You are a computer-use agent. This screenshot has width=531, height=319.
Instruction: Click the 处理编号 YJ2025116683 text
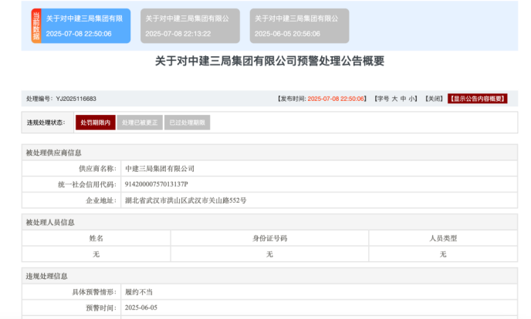pyautogui.click(x=61, y=99)
